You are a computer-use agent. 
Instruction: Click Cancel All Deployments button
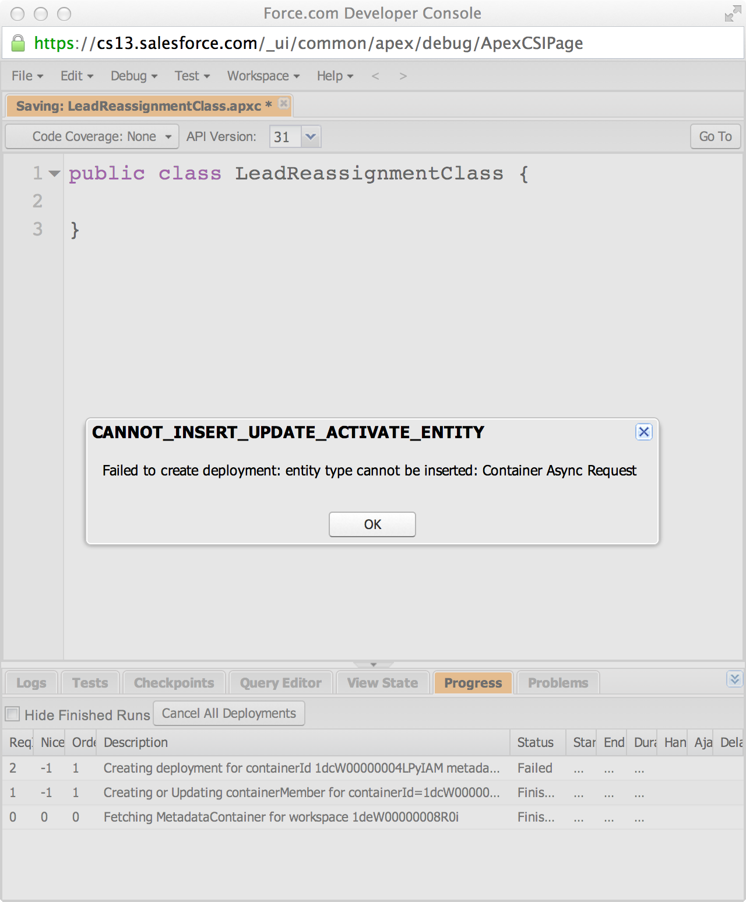coord(228,714)
